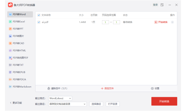
Task: Click the 操作 column header
Action: click(172, 15)
